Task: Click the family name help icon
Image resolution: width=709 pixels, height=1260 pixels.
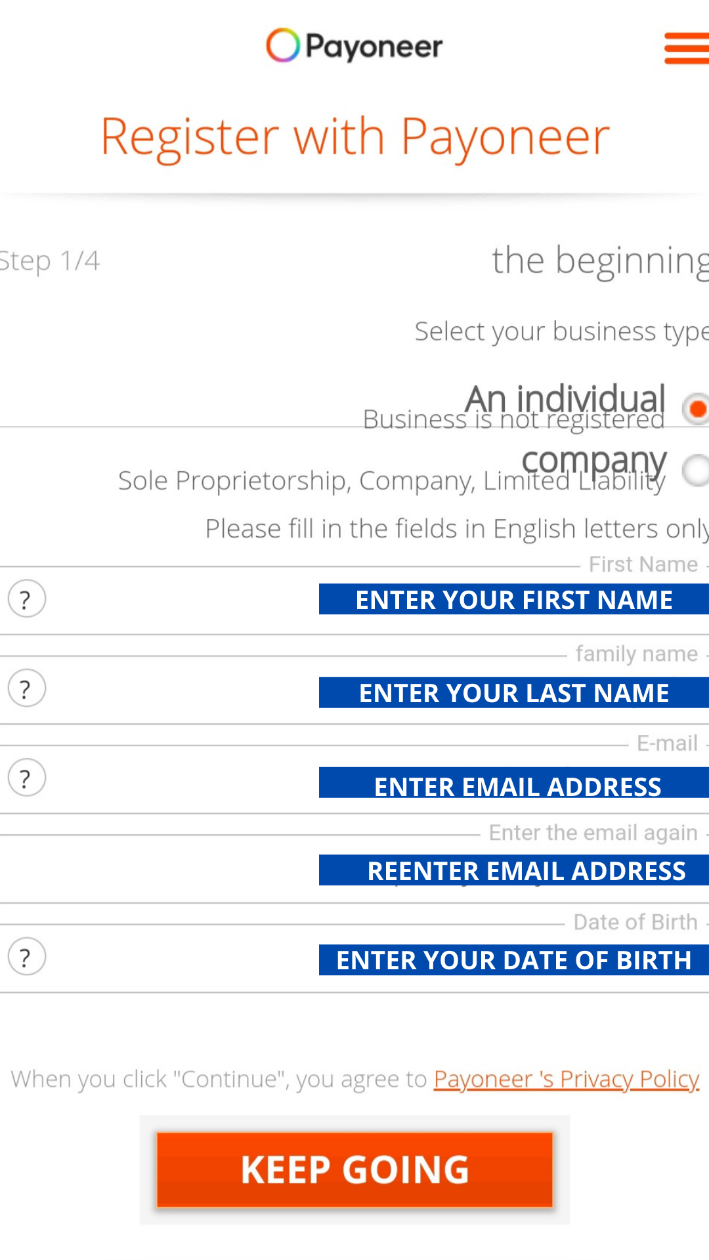Action: 26,688
